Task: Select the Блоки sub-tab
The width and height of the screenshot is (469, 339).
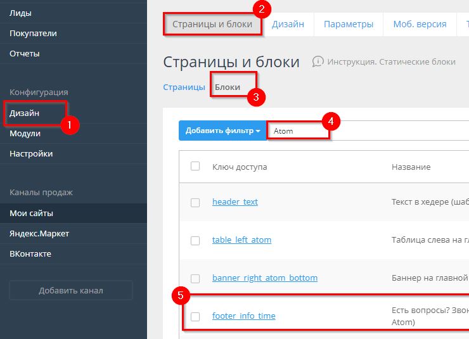Action: (x=228, y=87)
